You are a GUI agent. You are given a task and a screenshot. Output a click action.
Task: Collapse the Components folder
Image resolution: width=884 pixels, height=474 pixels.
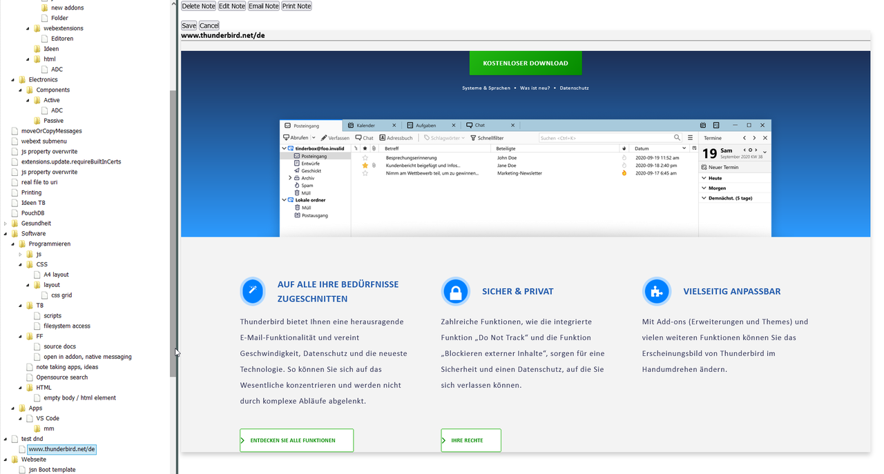pos(21,90)
